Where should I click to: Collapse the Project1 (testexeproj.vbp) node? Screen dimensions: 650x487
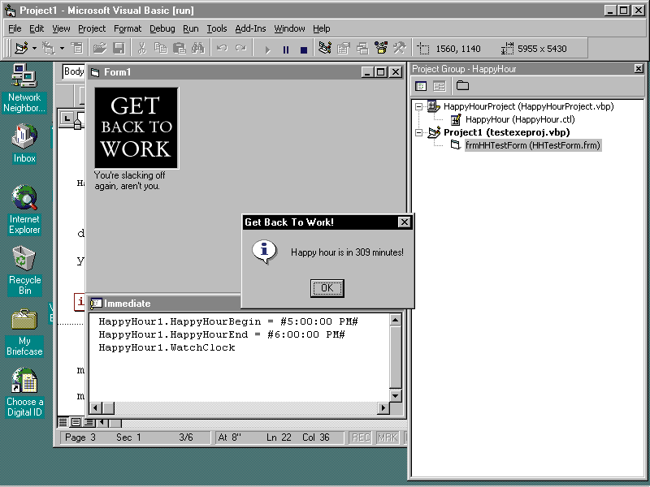[x=418, y=132]
